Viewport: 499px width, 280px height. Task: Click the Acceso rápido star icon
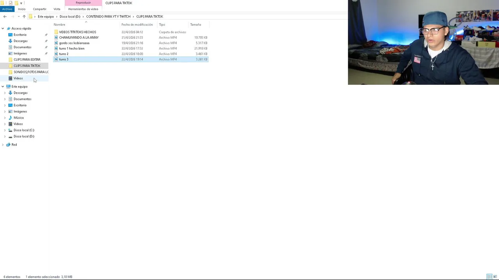[x=8, y=28]
